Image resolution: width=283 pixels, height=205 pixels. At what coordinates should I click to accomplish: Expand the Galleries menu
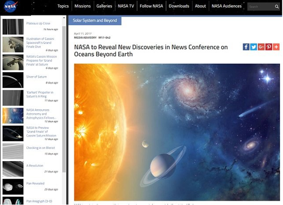[104, 6]
